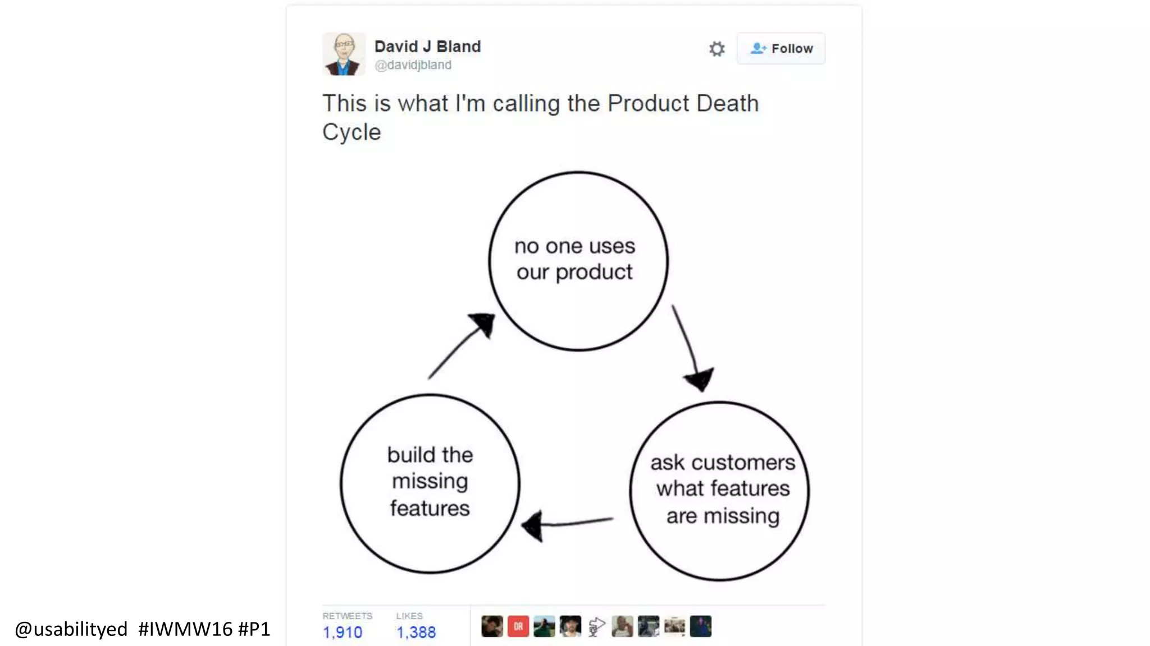Click the arrow sketch avatar icon
Image resolution: width=1150 pixels, height=646 pixels.
(596, 626)
